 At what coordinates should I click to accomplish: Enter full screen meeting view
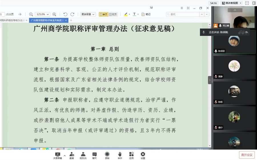tap(247, 3)
